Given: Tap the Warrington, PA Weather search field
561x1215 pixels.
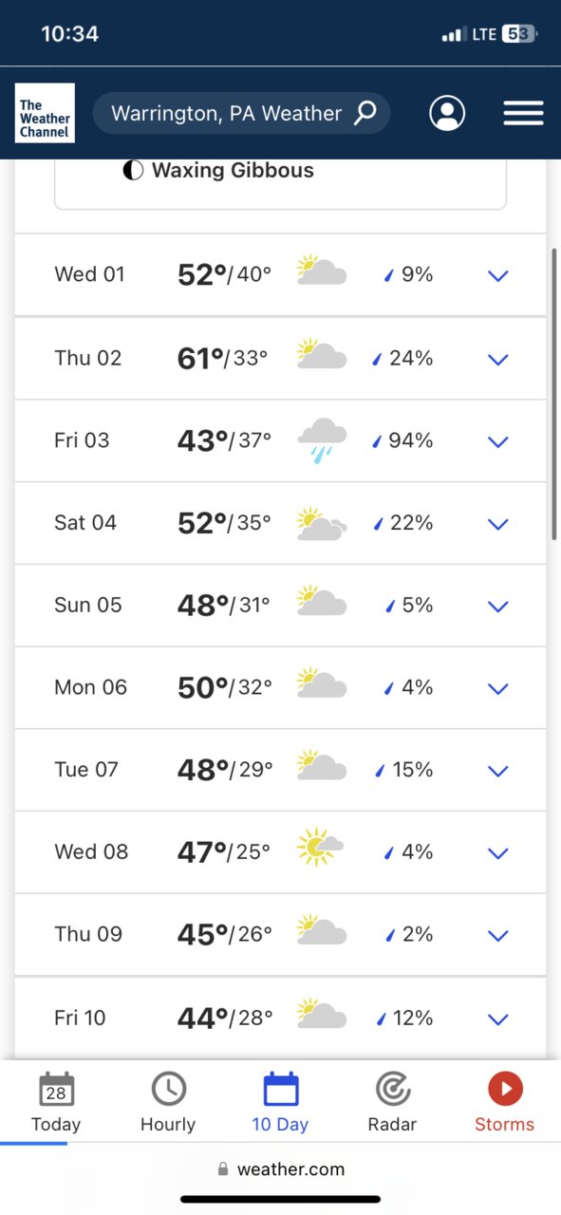Looking at the screenshot, I should [241, 114].
